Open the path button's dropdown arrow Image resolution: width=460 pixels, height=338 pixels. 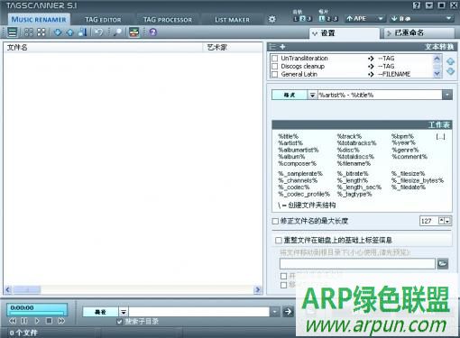[x=124, y=312]
